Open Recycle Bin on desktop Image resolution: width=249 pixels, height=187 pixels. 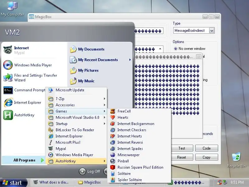point(237,160)
